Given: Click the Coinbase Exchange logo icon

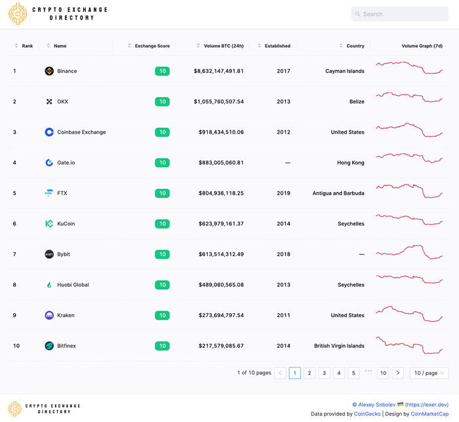Looking at the screenshot, I should 49,132.
